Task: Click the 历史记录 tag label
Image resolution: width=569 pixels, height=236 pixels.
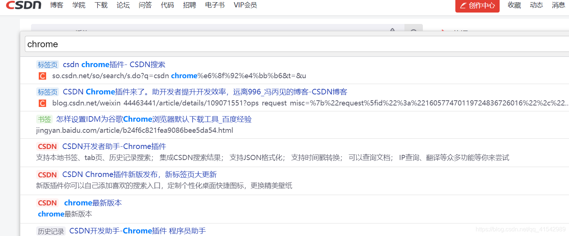Action: 51,231
